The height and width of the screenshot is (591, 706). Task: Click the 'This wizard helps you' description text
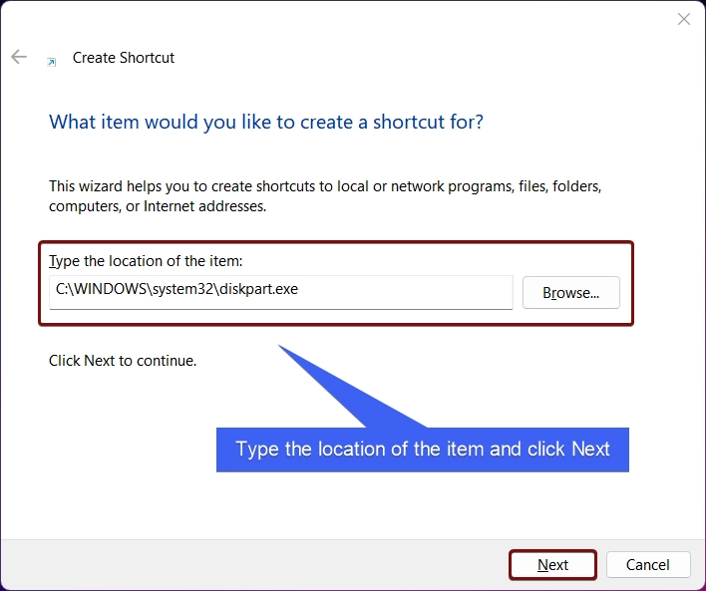[325, 195]
